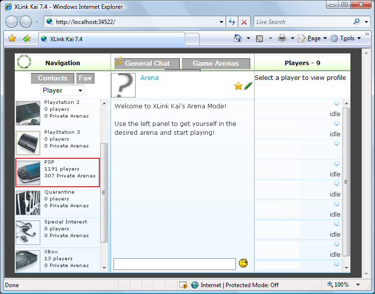Click the chat bubble icon of last player
This screenshot has width=375, height=294.
337,264
